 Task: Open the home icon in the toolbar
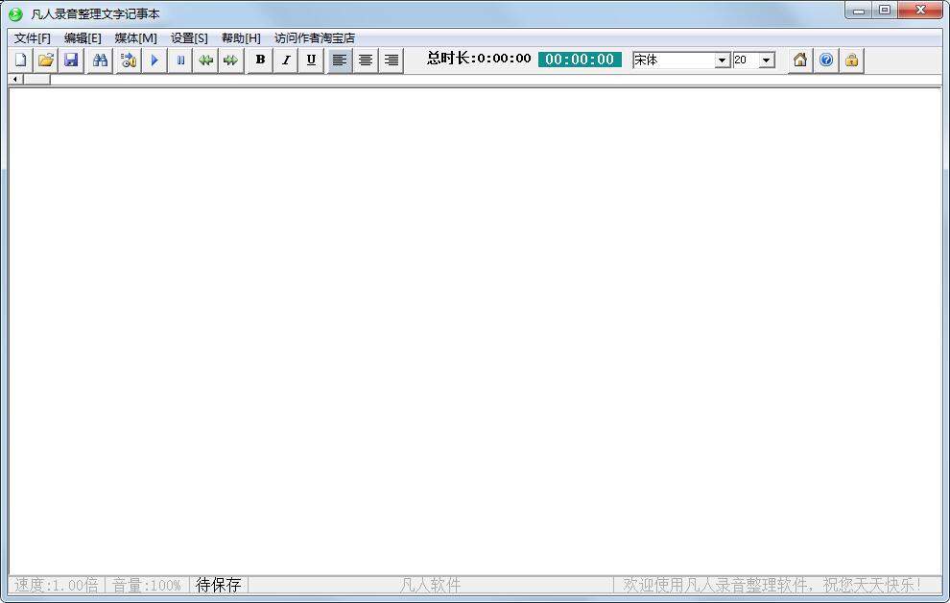click(799, 60)
